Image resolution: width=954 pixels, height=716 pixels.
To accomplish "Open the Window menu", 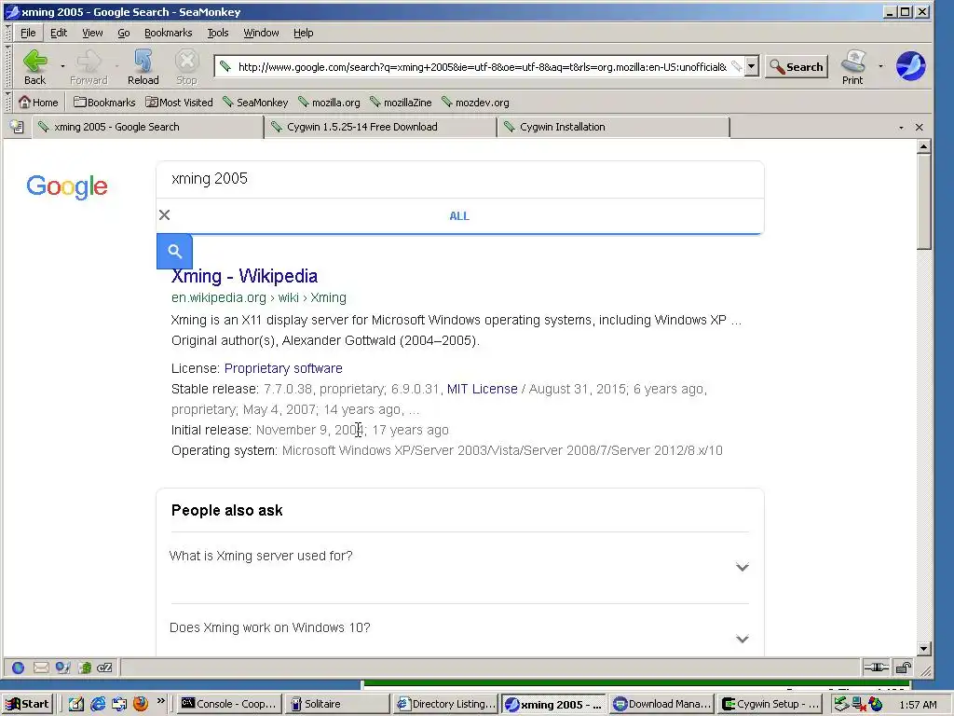I will click(261, 33).
